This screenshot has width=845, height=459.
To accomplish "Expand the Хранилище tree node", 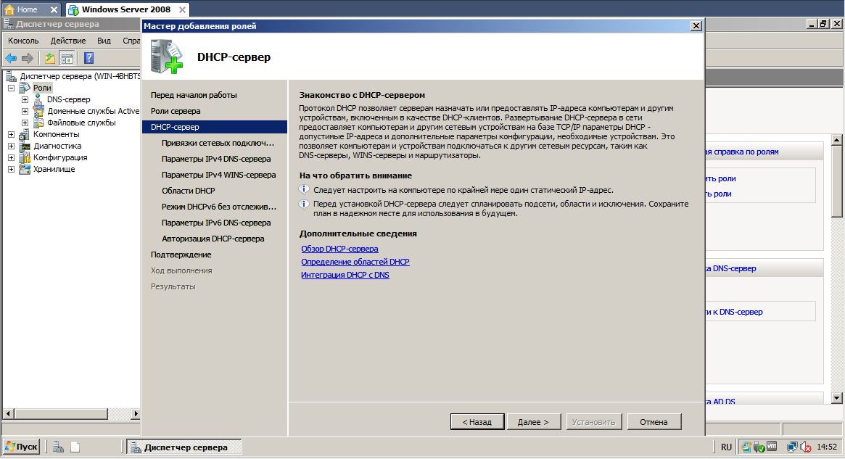I will [11, 169].
